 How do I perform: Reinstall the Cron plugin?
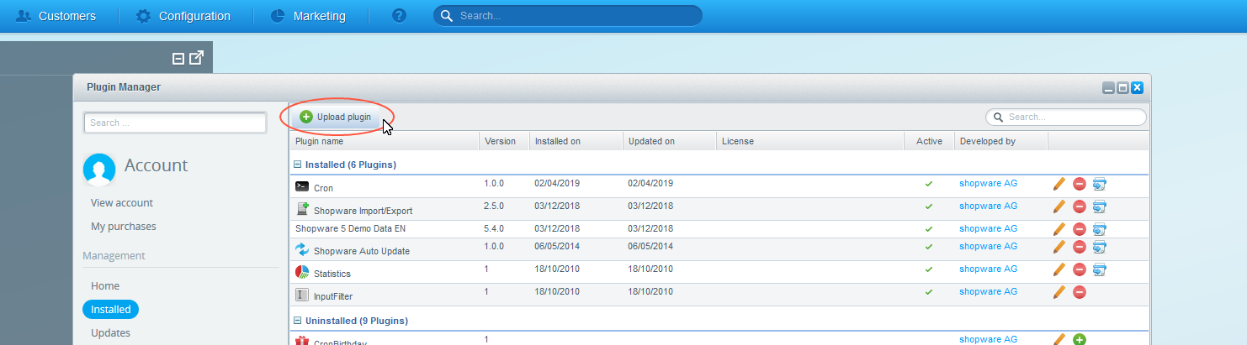(x=1100, y=185)
